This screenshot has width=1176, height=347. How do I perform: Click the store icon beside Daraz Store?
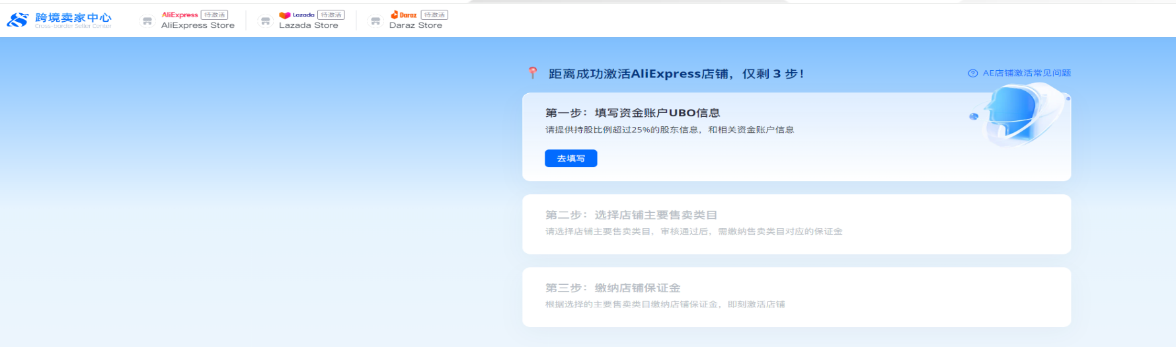pyautogui.click(x=375, y=21)
